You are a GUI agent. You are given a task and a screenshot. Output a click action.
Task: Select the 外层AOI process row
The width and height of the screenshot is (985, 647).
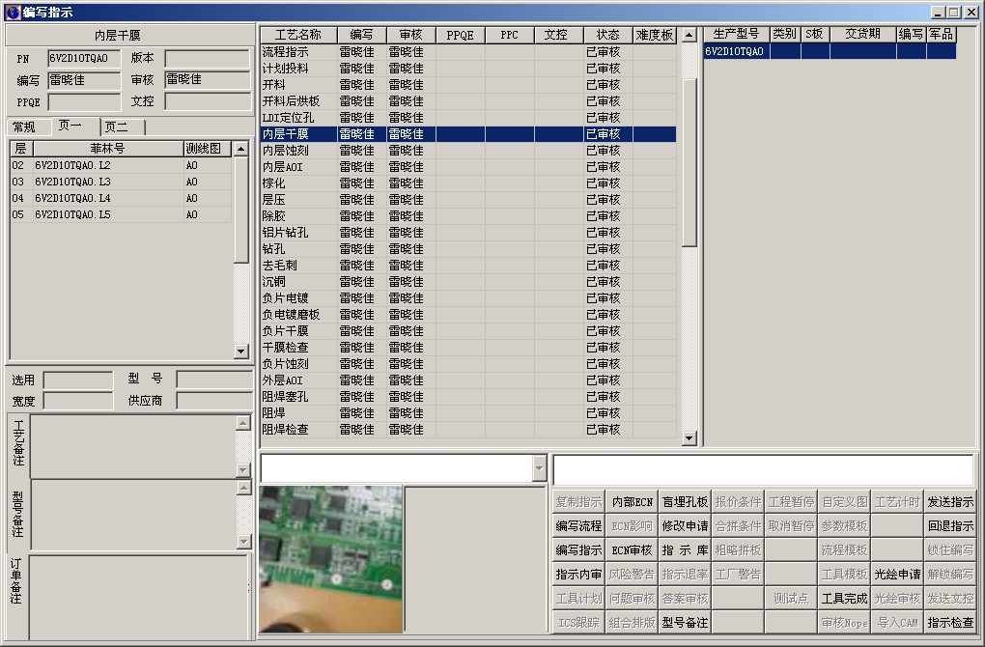[468, 380]
